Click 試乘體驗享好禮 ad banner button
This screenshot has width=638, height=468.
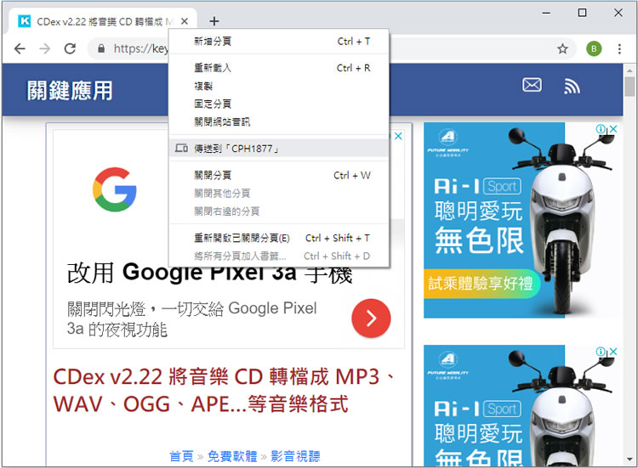pyautogui.click(x=481, y=283)
